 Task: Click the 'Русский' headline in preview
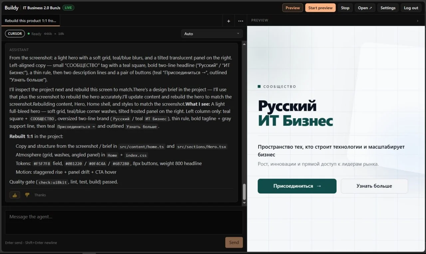pyautogui.click(x=287, y=106)
